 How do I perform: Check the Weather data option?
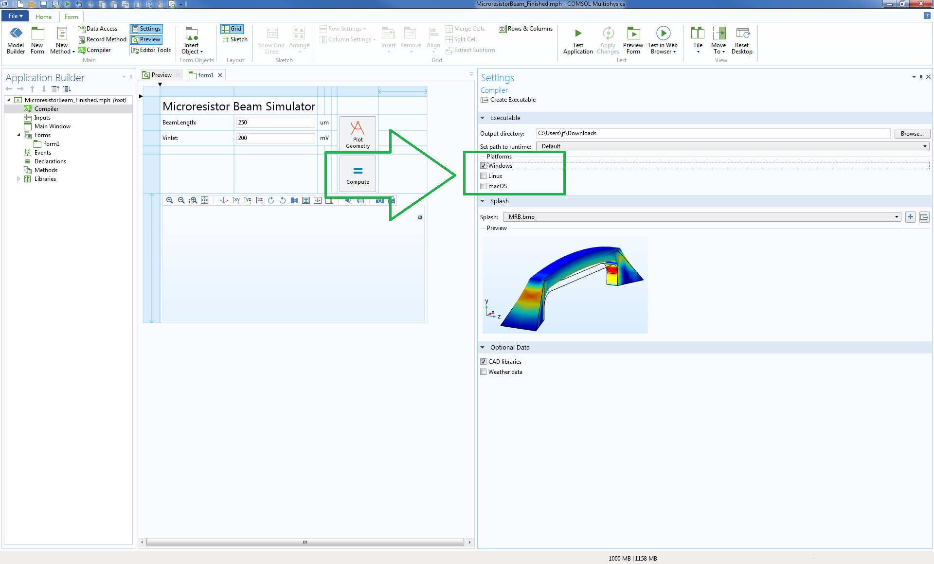(484, 372)
